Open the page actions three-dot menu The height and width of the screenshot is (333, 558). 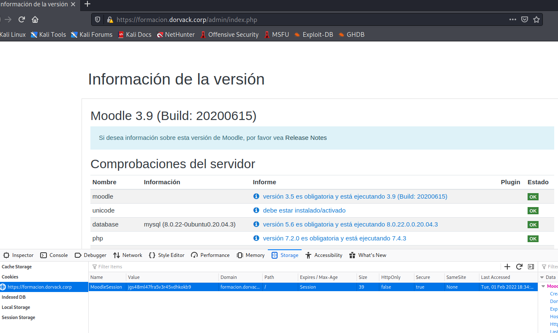[513, 19]
